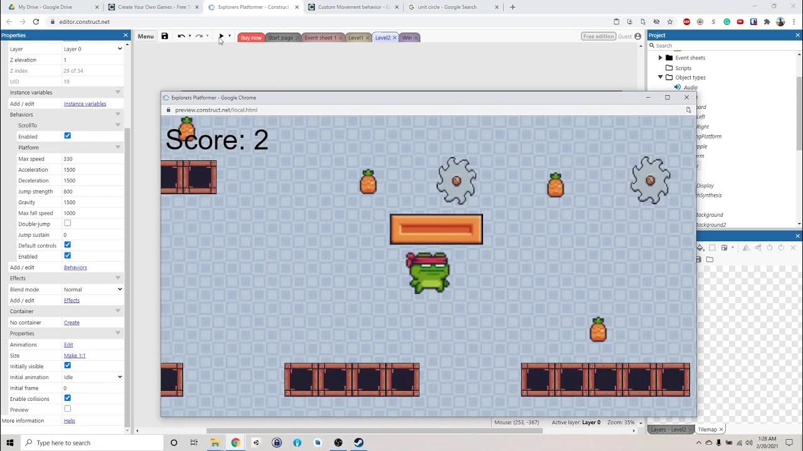Rotate tile clockwise in Tilemap toolbar
The width and height of the screenshot is (803, 451).
tap(781, 247)
